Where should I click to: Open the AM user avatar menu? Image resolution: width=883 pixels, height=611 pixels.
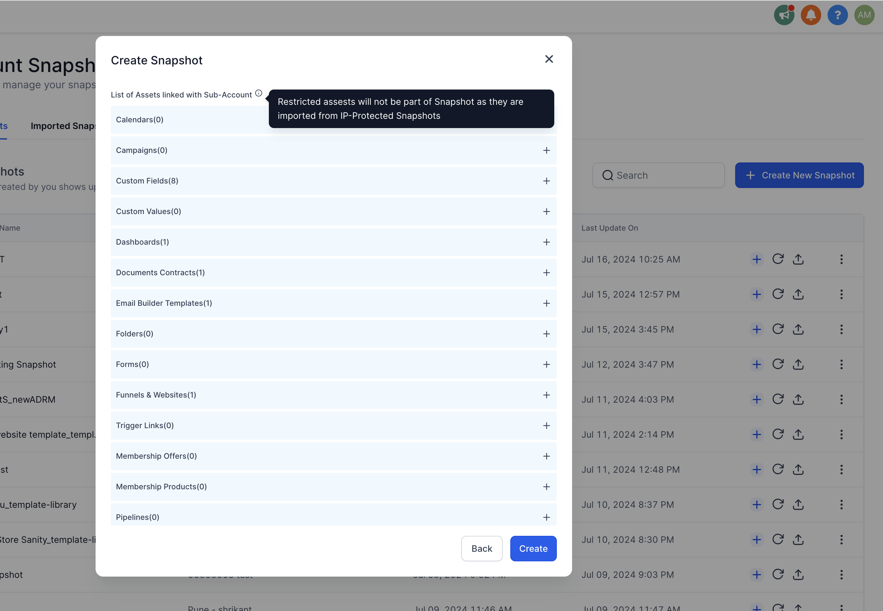(x=864, y=15)
